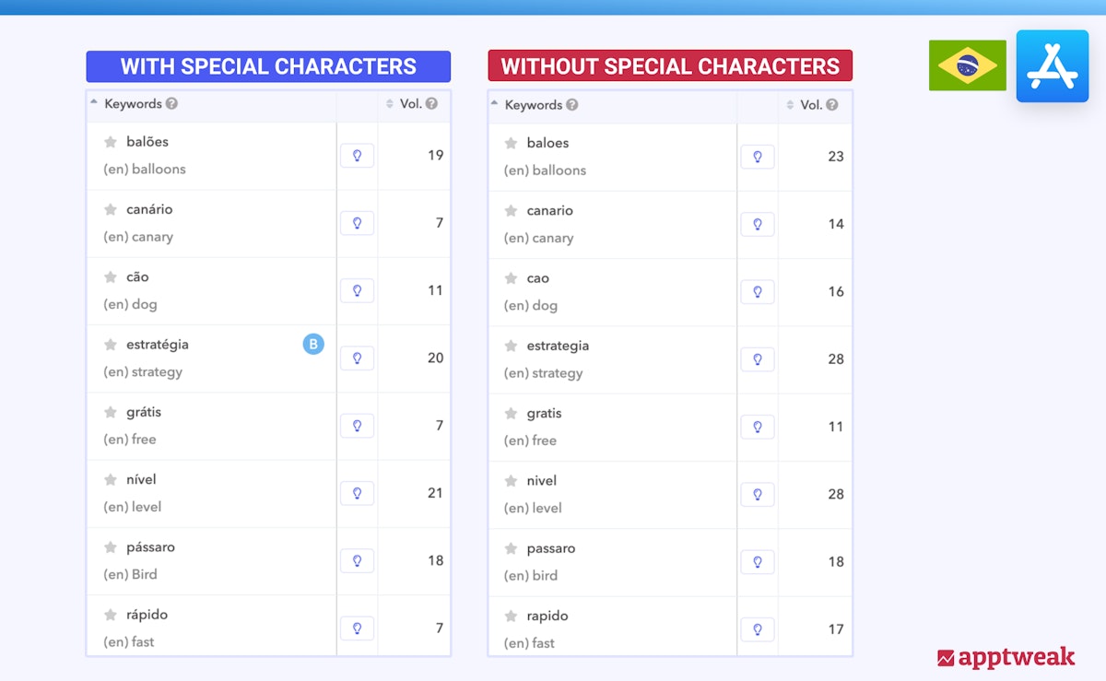
Task: Click the lightbulb icon for estratégia
Action: (x=357, y=358)
